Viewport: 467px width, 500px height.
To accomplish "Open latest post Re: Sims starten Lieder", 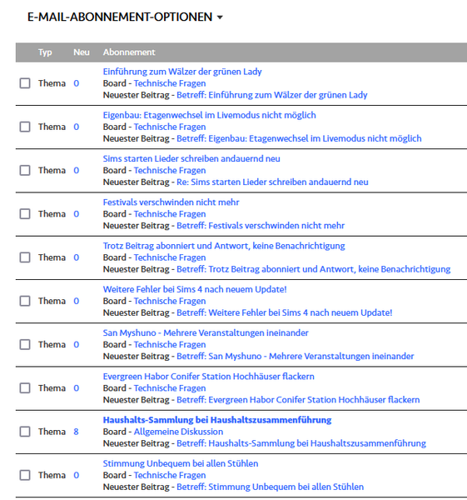I will tap(272, 182).
